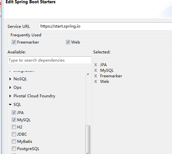The width and height of the screenshot is (172, 154).
Task: Enable the MyBatis dependency checkbox
Action: pos(14,142)
